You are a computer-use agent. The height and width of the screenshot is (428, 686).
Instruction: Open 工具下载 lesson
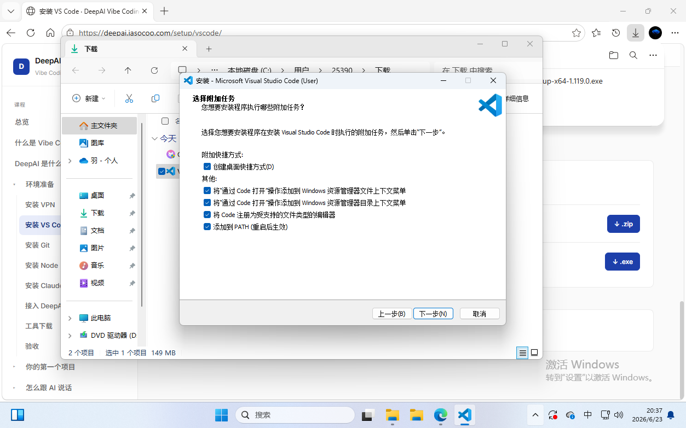[39, 326]
